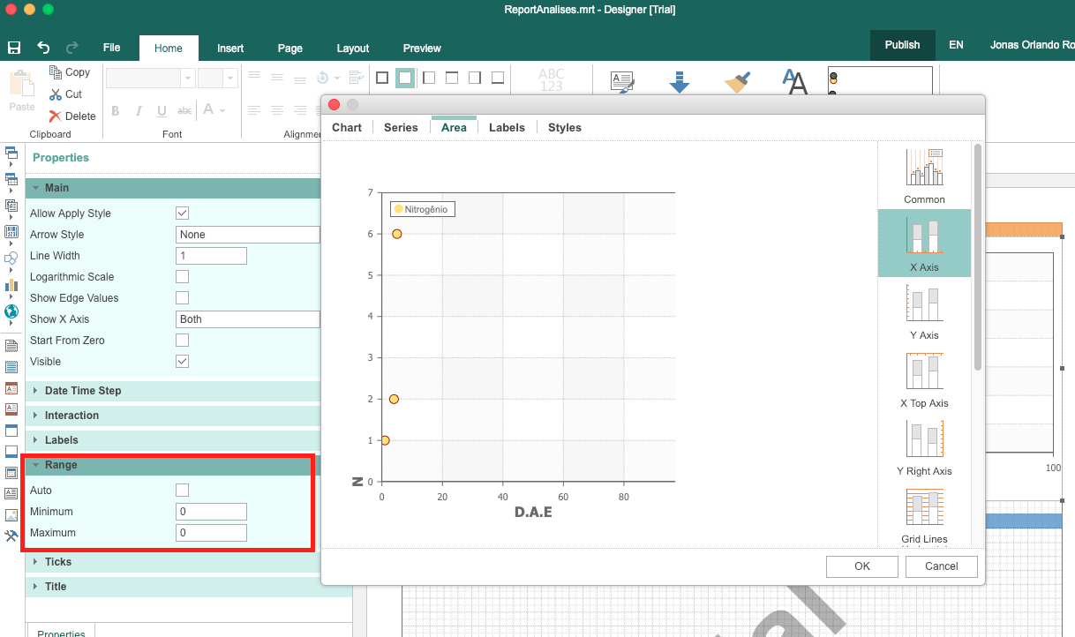Copy selection with the Copy icon
The width and height of the screenshot is (1075, 637).
coord(56,72)
